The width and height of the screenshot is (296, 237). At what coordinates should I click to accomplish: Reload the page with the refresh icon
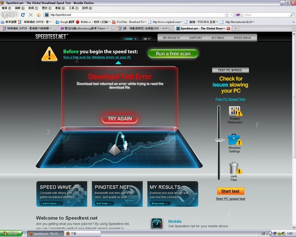(23, 14)
